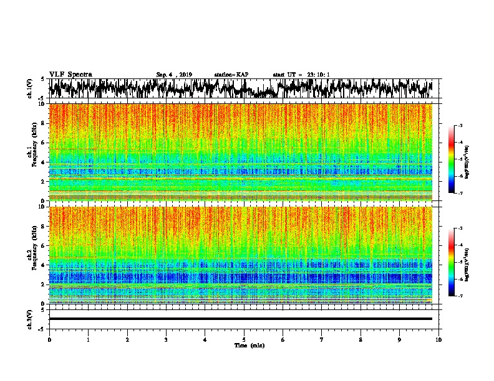Screen dimensions: 494x381
Task: Click the "Time (min)" axis label
Action: click(249, 346)
